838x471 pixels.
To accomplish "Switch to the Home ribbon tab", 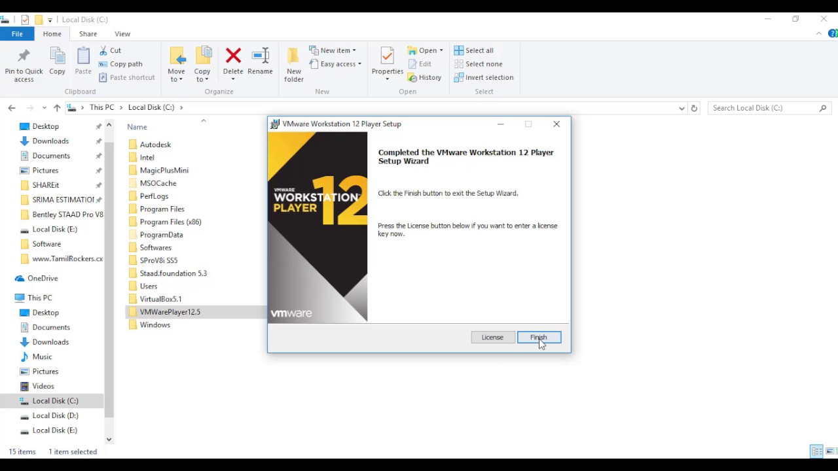I will [x=52, y=34].
